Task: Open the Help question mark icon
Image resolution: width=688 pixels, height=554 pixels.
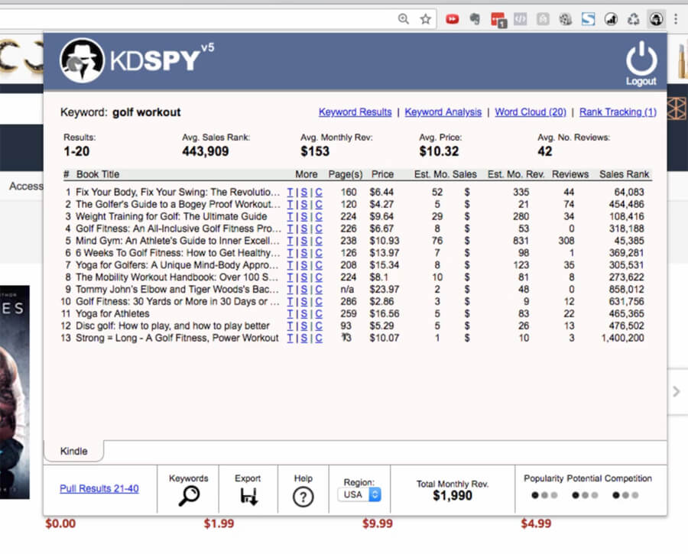Action: click(303, 497)
